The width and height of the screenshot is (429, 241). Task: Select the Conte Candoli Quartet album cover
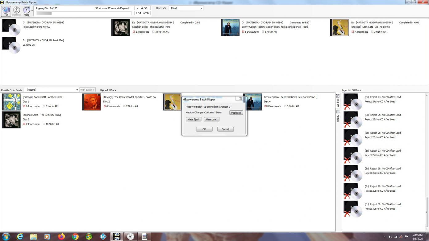click(92, 102)
